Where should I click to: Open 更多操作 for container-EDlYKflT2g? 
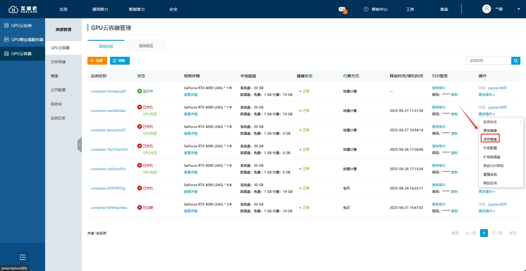click(x=487, y=192)
